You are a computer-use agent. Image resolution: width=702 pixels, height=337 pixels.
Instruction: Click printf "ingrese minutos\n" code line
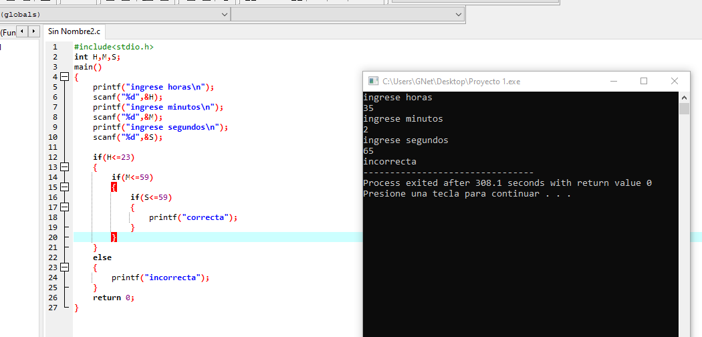[158, 108]
